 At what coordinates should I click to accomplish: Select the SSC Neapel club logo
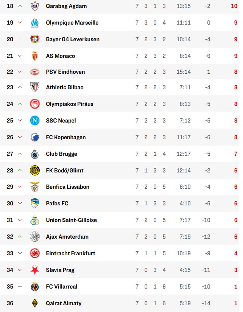(x=35, y=121)
